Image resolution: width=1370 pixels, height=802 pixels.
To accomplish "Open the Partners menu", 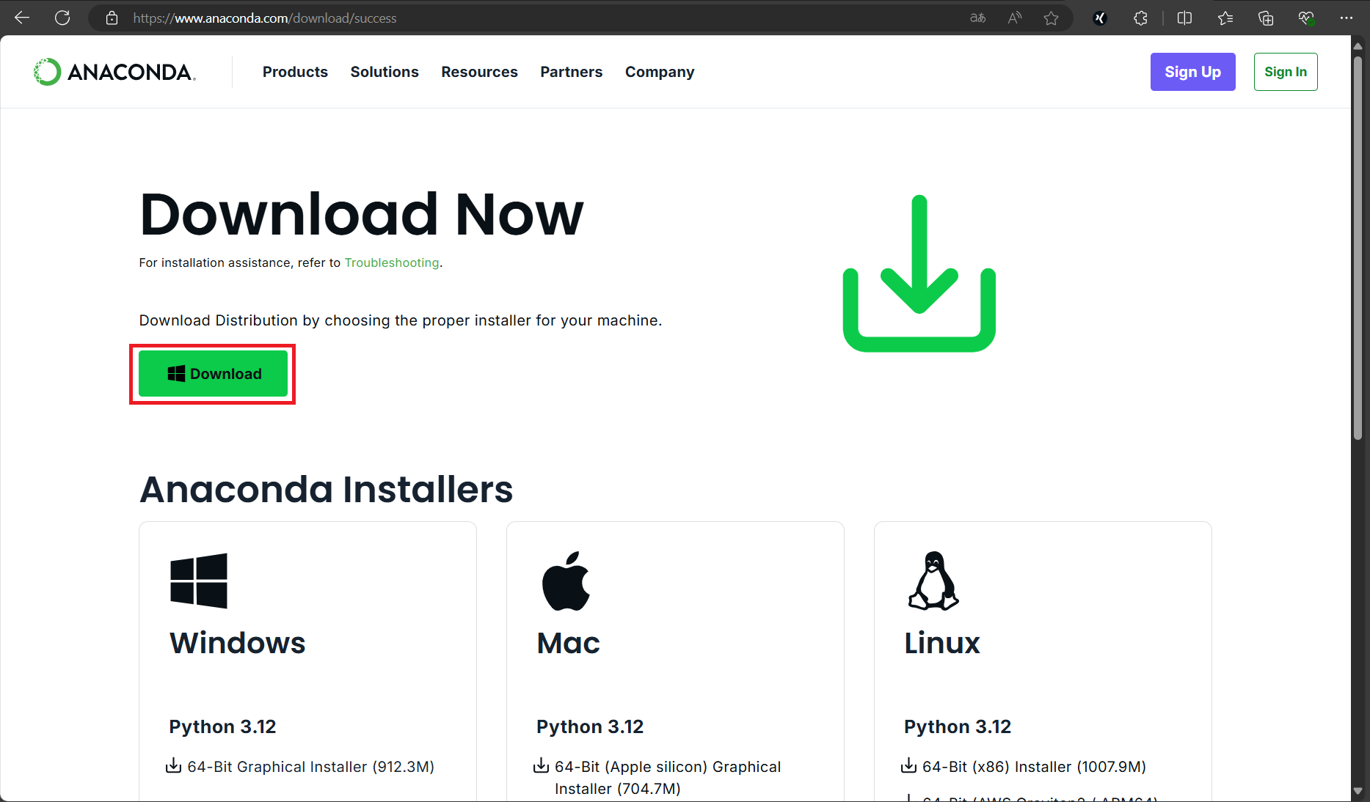I will click(x=571, y=72).
